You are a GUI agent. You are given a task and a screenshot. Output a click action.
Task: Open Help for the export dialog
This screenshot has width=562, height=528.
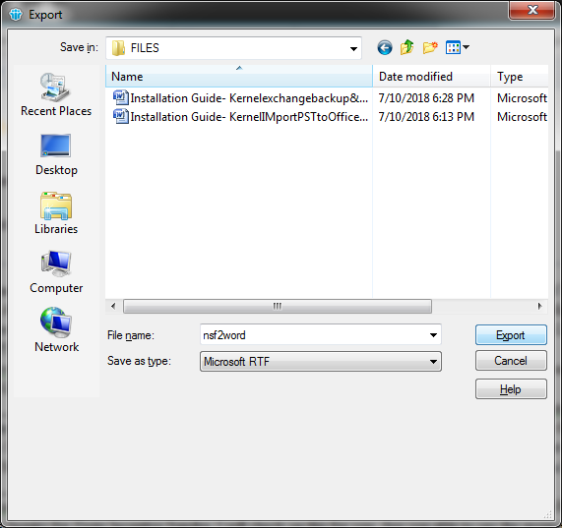pyautogui.click(x=511, y=389)
